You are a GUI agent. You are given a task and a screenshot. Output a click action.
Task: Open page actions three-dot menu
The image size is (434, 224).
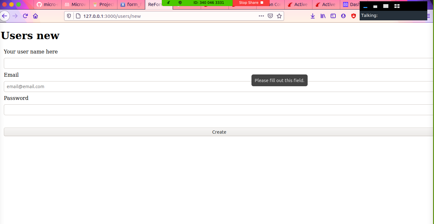(261, 16)
